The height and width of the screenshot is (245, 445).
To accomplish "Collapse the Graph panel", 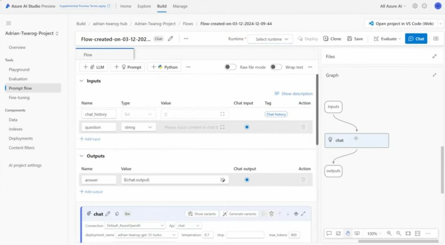I will point(435,75).
